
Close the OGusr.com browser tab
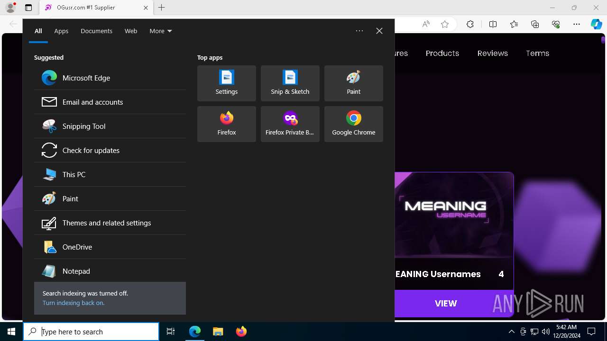pyautogui.click(x=146, y=8)
